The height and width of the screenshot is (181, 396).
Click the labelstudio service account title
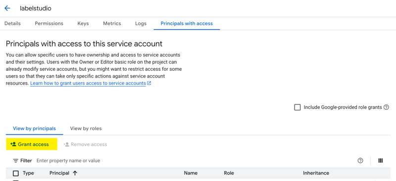pos(36,8)
